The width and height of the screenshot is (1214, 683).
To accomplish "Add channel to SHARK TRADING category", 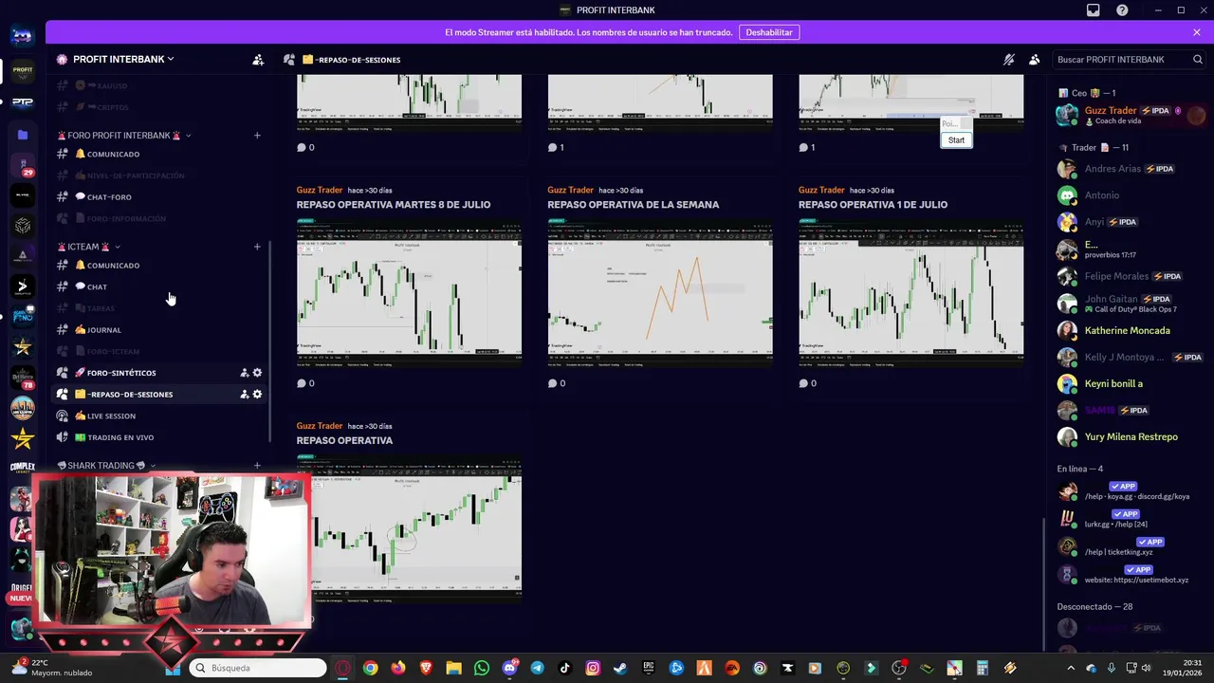I will tap(257, 466).
